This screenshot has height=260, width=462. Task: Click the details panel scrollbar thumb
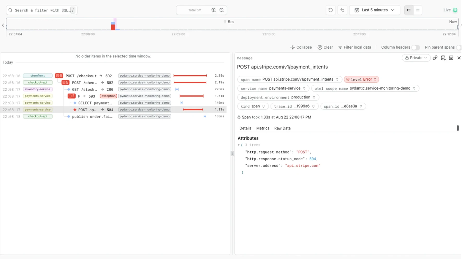tap(458, 128)
